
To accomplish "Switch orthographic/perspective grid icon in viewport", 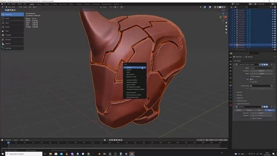I will click(x=226, y=33).
